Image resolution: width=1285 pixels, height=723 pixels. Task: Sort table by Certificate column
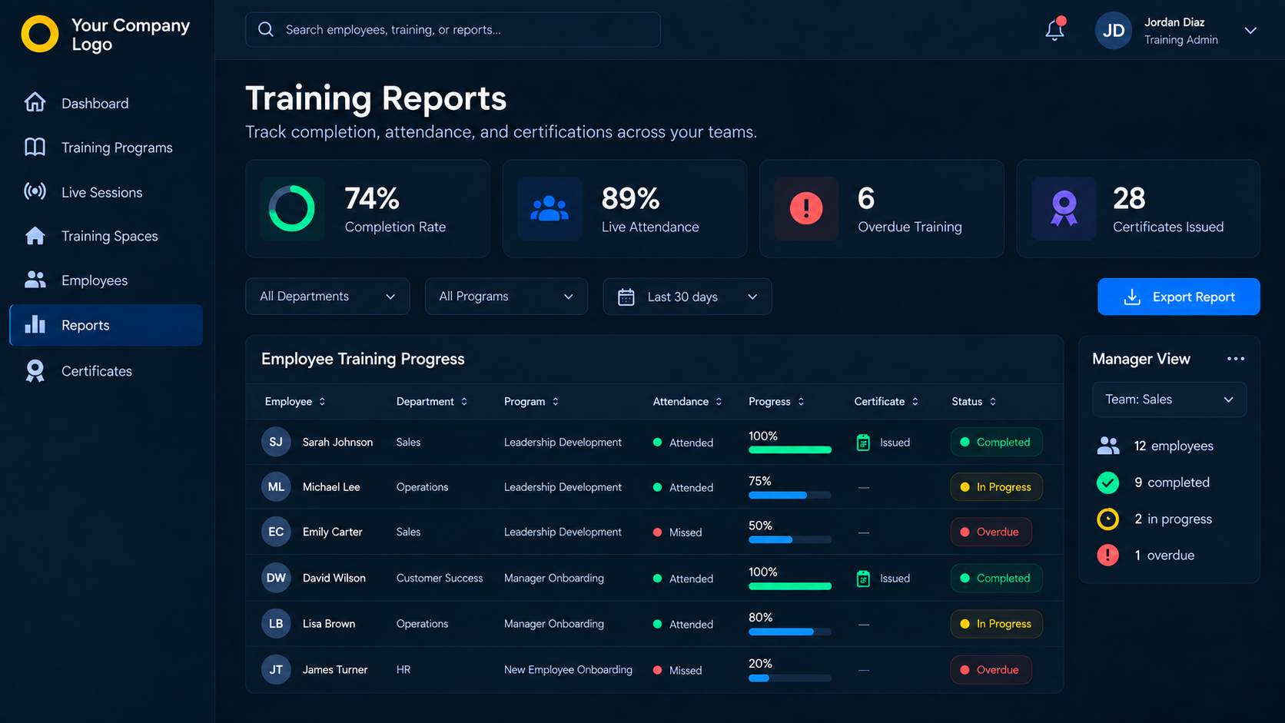pos(887,402)
